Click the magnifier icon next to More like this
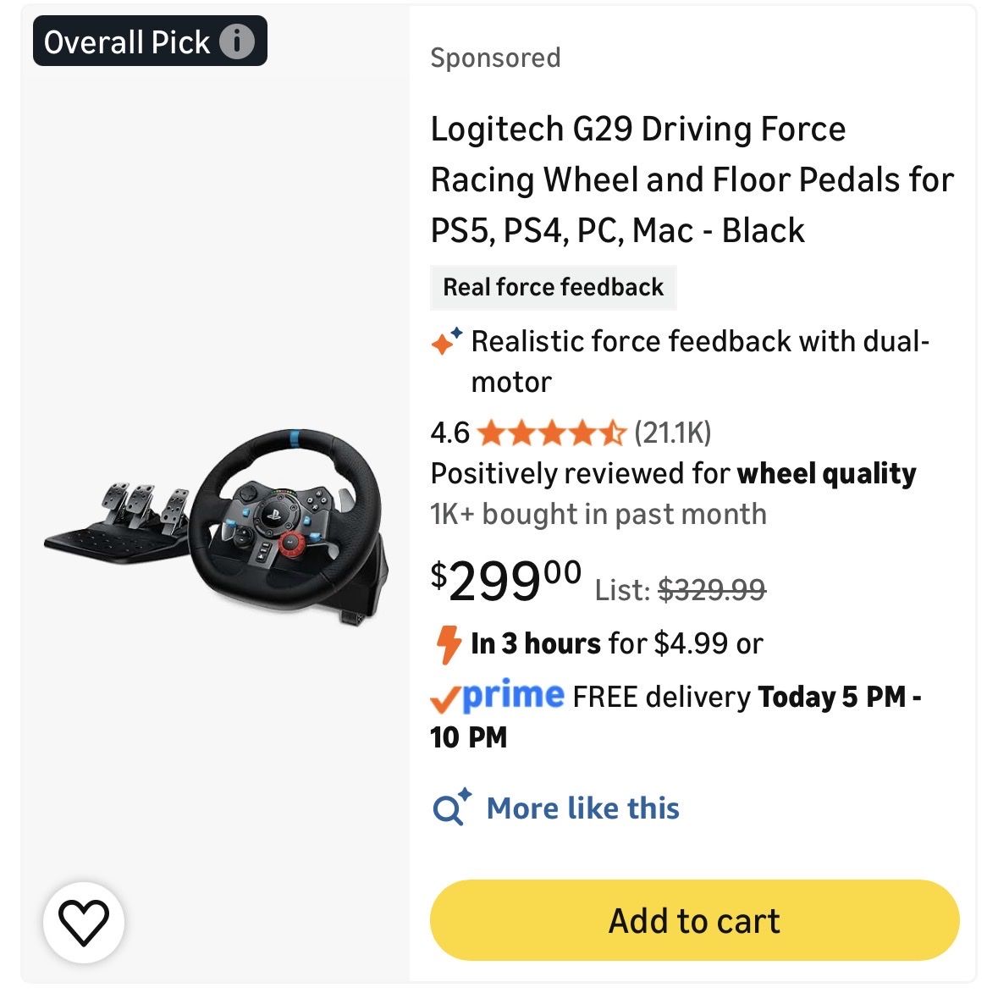998x1004 pixels. click(450, 808)
